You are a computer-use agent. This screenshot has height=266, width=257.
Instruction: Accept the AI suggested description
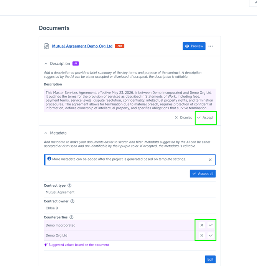(206, 118)
